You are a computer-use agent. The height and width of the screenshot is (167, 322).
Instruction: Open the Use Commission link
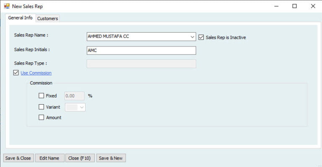coord(36,73)
